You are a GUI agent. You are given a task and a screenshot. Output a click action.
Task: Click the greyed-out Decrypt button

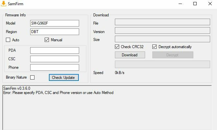tap(173, 55)
